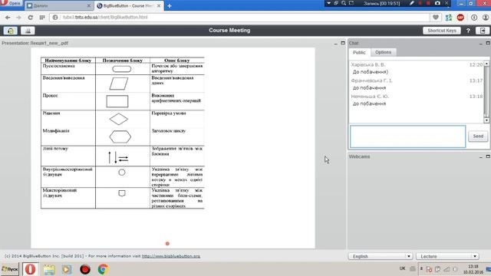Click the chat message input box
This screenshot has height=276, width=491.
(407, 136)
